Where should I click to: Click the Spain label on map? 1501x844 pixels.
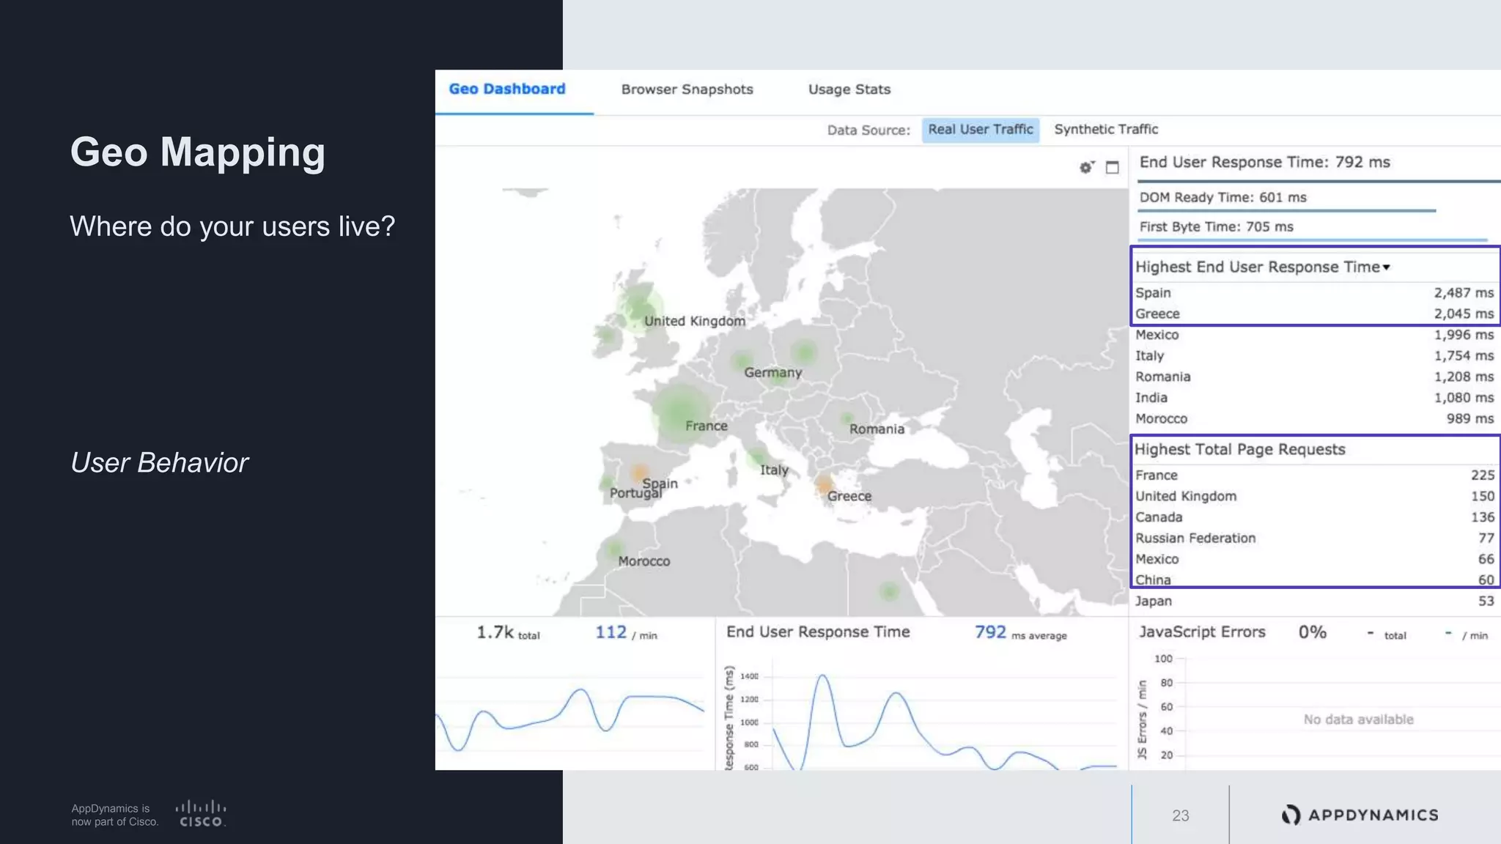pyautogui.click(x=660, y=483)
